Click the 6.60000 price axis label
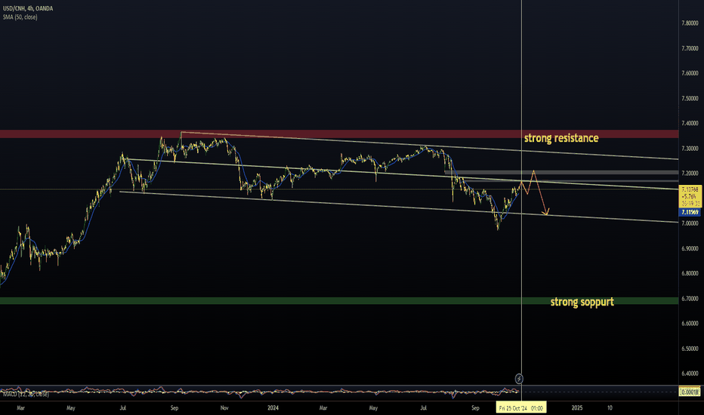 [x=690, y=323]
